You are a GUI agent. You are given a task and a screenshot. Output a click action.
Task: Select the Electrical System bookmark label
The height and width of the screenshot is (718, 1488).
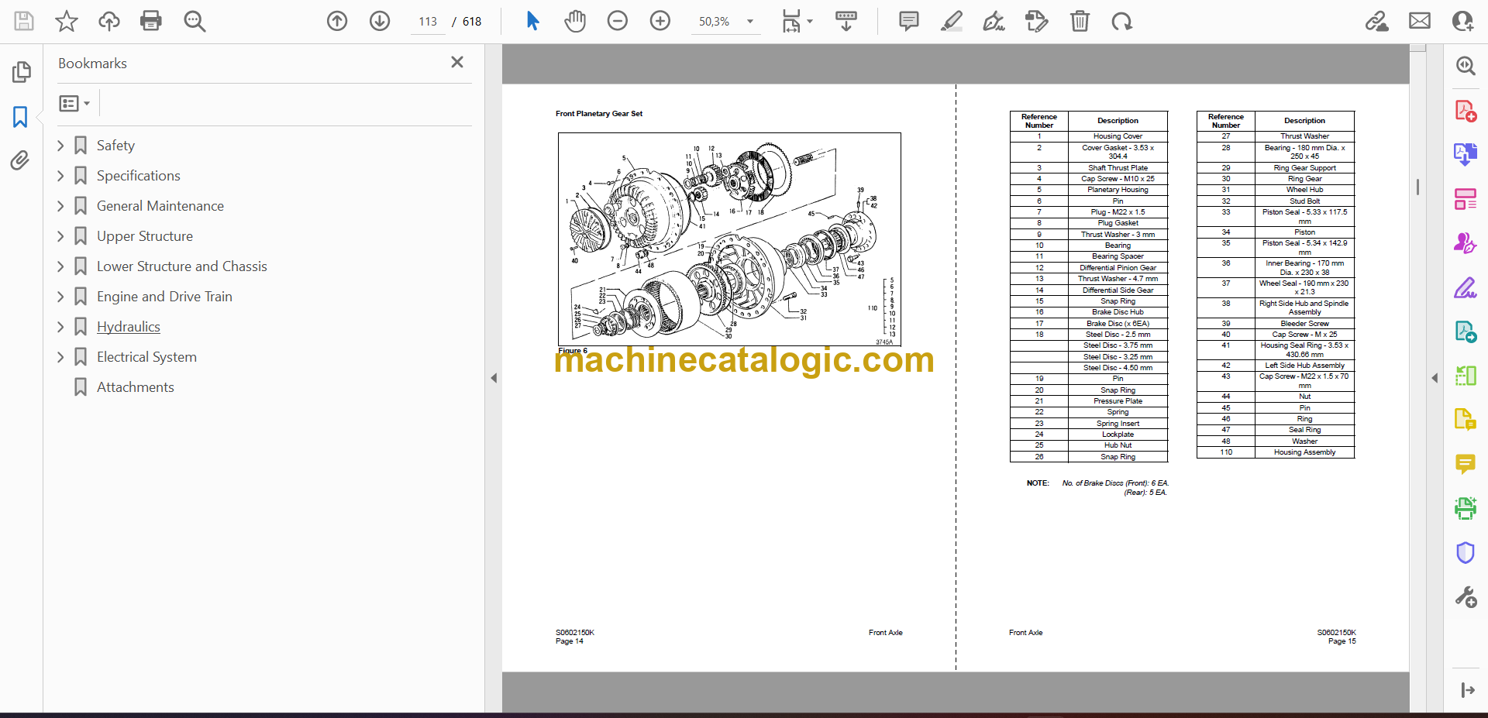(146, 357)
